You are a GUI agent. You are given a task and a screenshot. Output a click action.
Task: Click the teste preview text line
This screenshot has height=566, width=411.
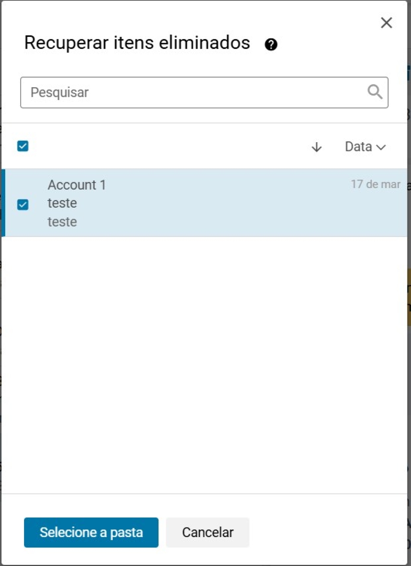[x=62, y=222]
